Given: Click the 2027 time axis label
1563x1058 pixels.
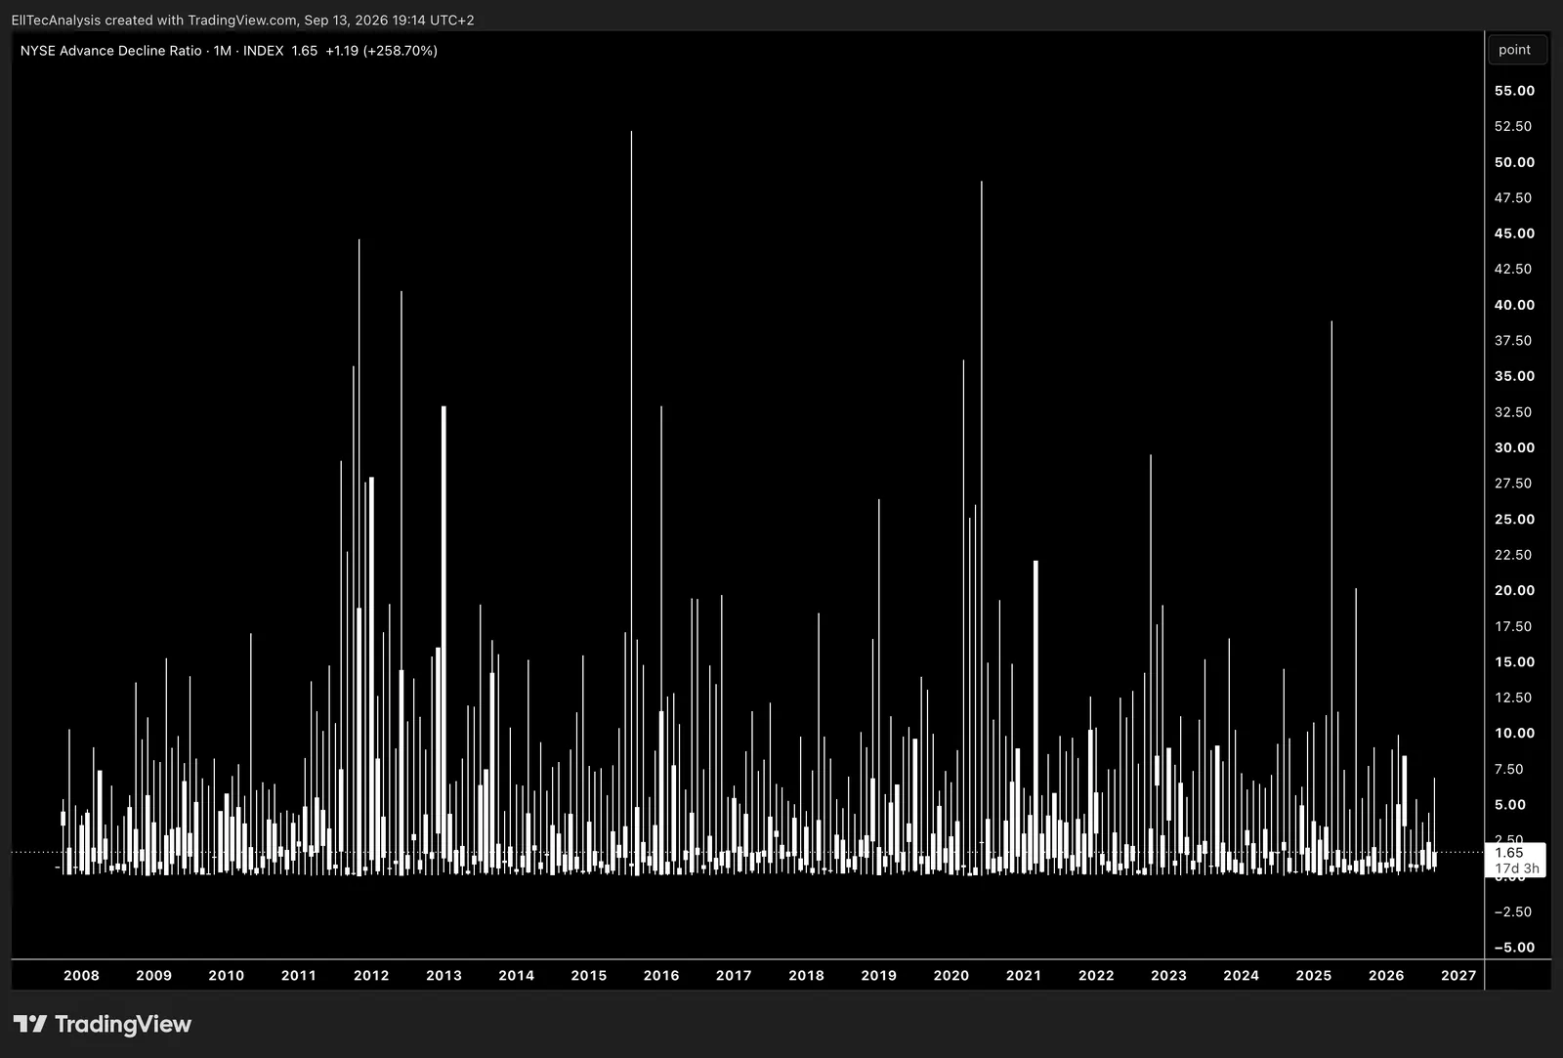Looking at the screenshot, I should pyautogui.click(x=1458, y=975).
